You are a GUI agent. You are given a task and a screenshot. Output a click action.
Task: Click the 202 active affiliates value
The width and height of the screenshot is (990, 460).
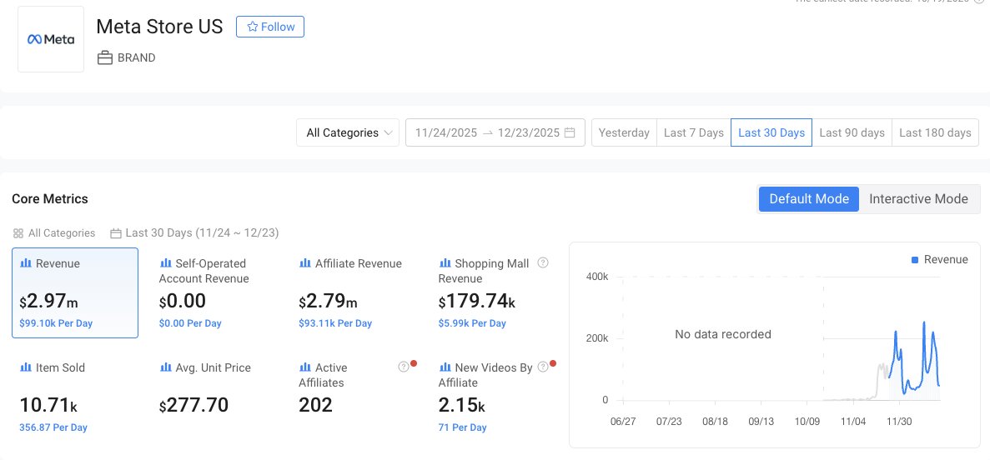316,404
